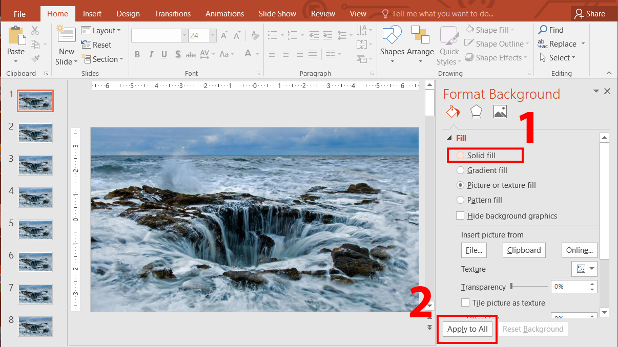This screenshot has width=618, height=347.
Task: Open the Layout dropdown
Action: click(101, 31)
